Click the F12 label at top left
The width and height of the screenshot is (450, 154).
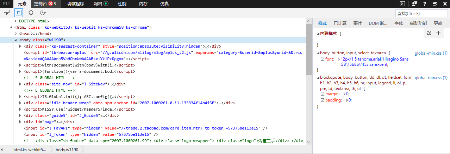[x=6, y=4]
